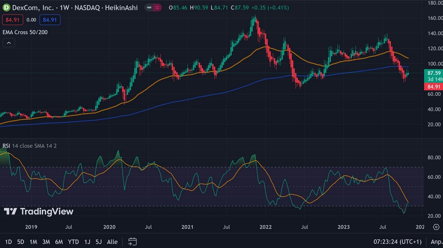Click the red 84.91 sell price box
Viewport: 443px width, 248px height.
pos(12,20)
